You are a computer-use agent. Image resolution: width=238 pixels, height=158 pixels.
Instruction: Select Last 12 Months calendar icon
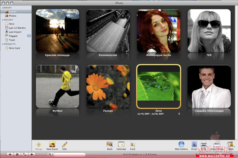(7, 28)
